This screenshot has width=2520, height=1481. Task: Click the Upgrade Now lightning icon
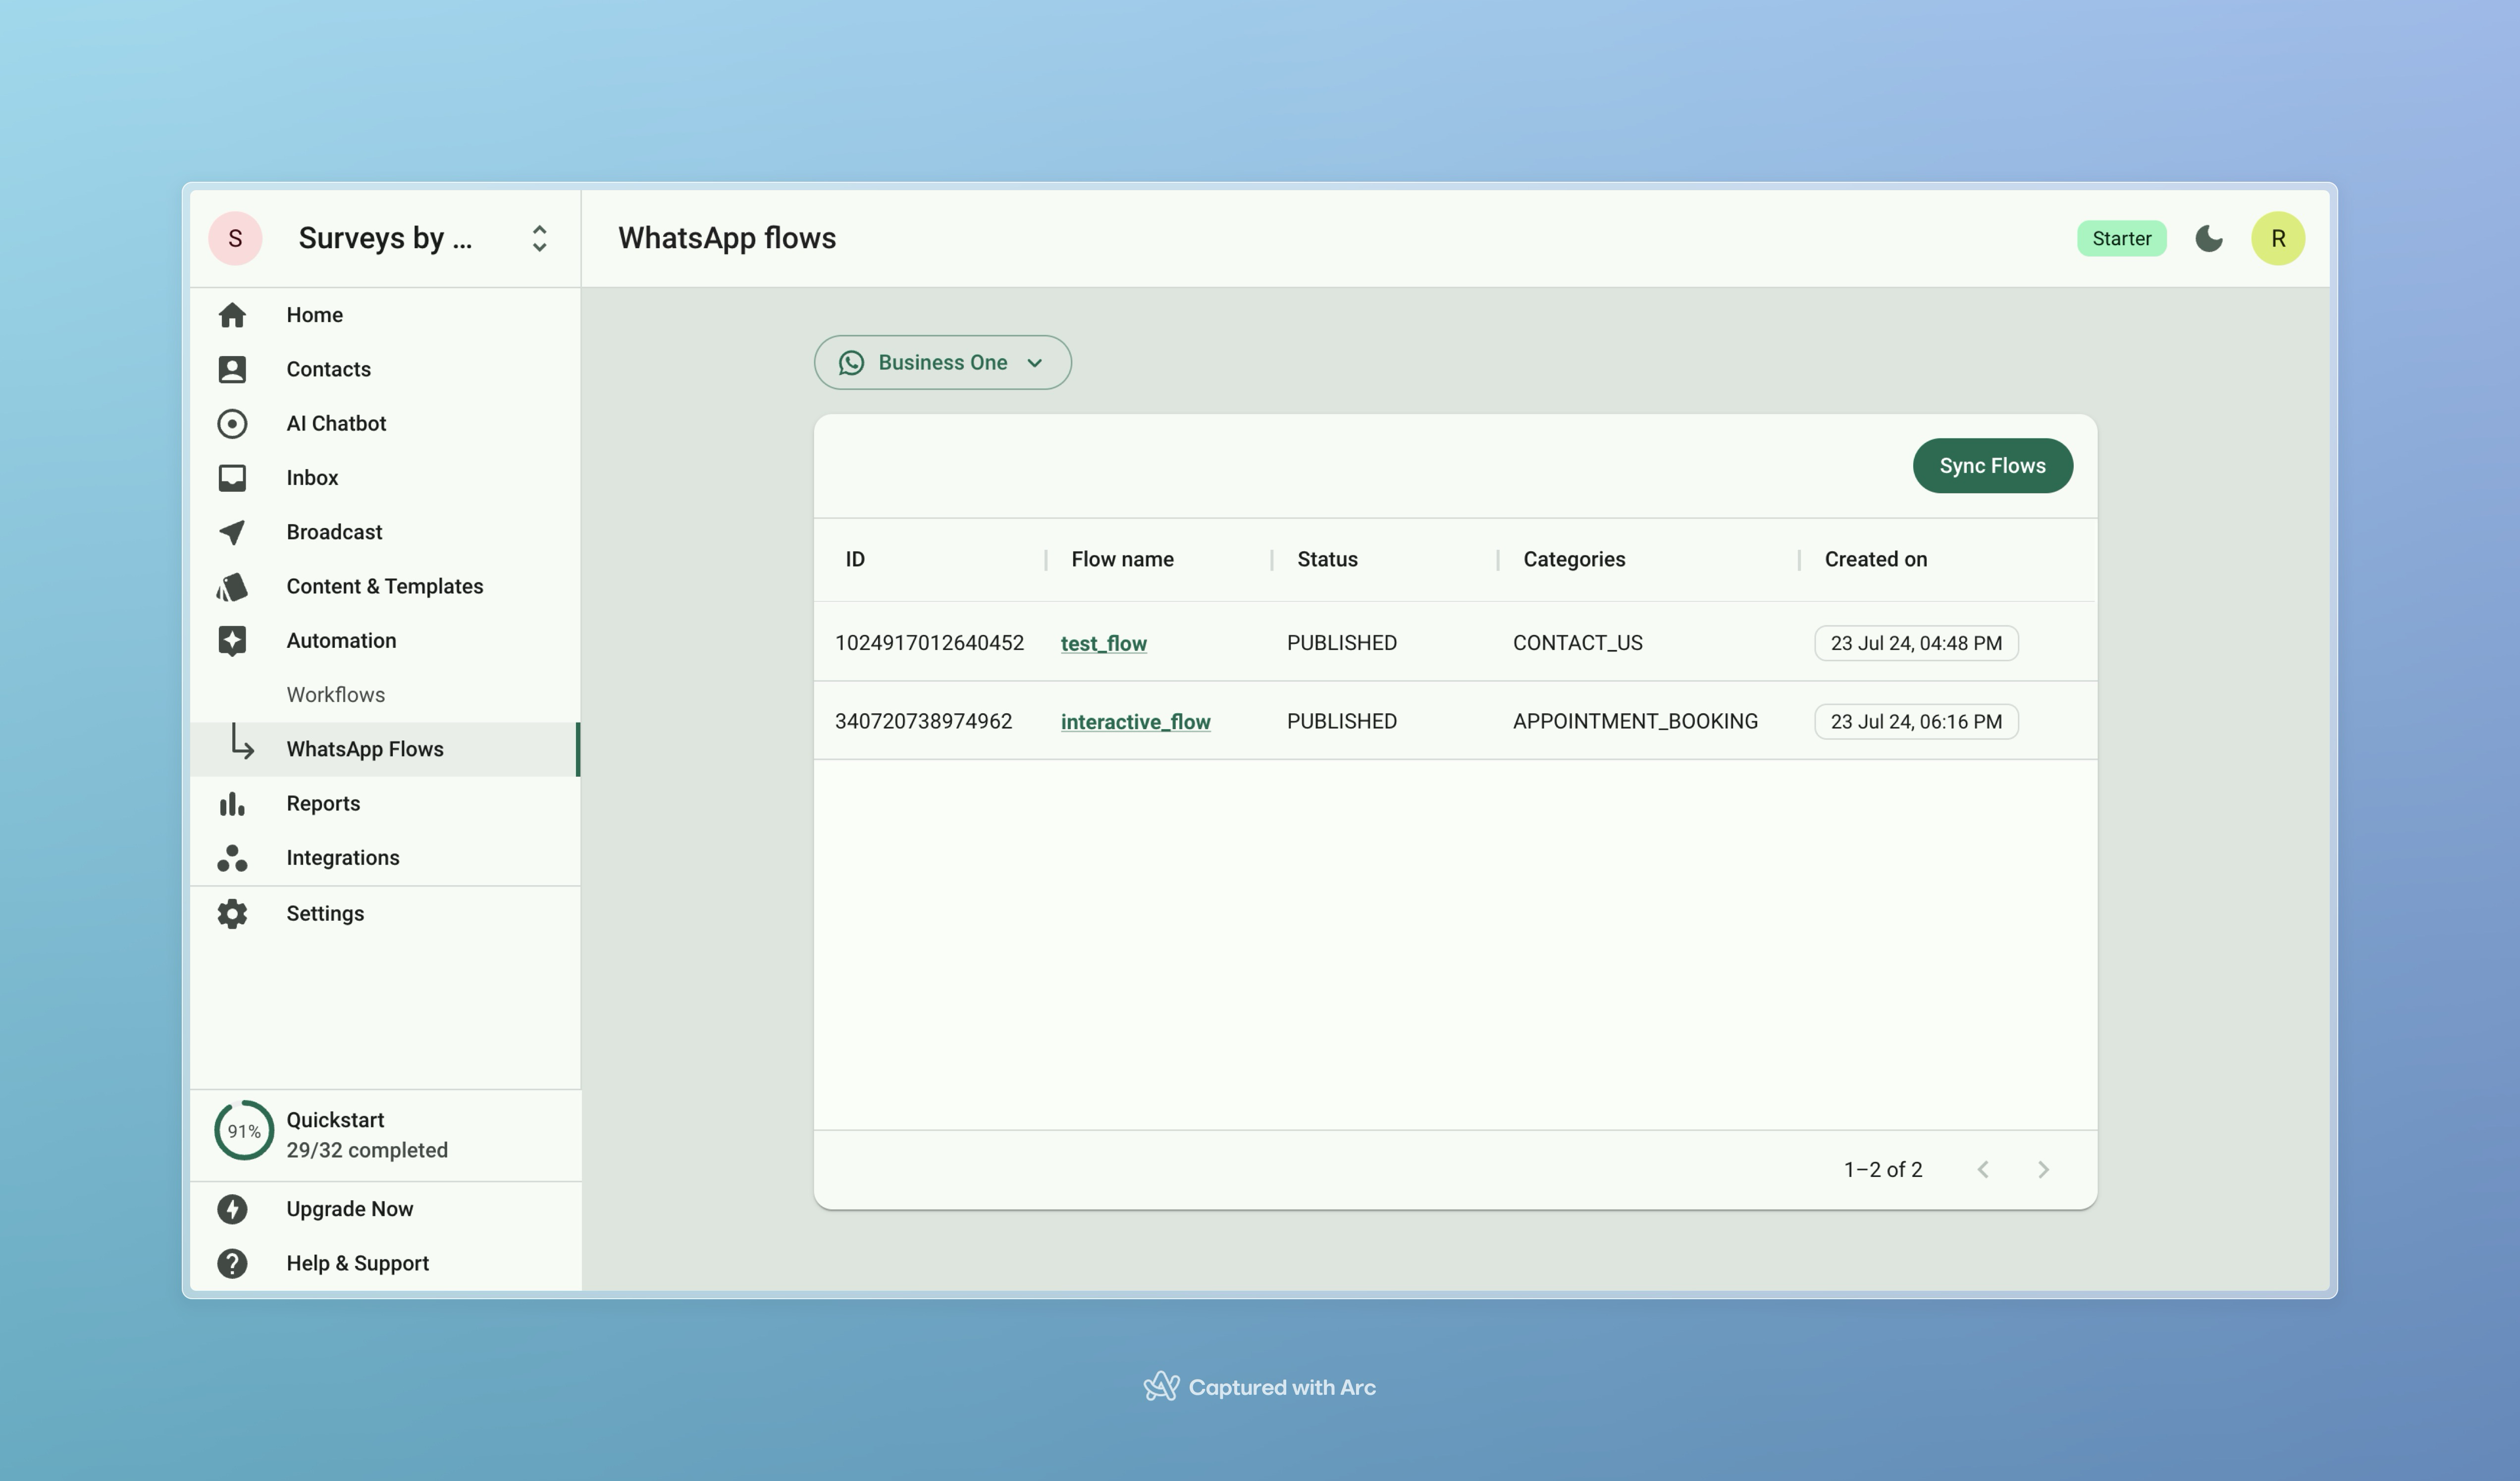click(x=232, y=1209)
